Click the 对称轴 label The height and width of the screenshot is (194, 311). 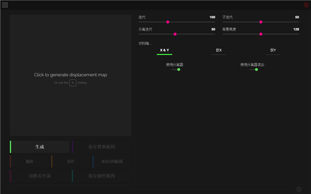tap(145, 43)
